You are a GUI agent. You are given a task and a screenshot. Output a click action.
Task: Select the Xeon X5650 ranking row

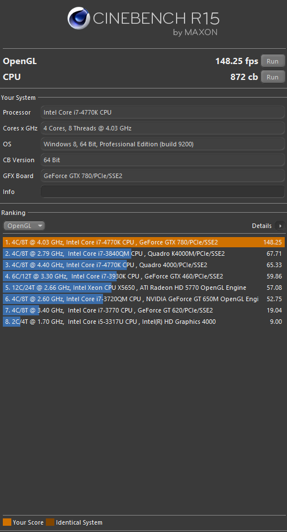(x=144, y=288)
